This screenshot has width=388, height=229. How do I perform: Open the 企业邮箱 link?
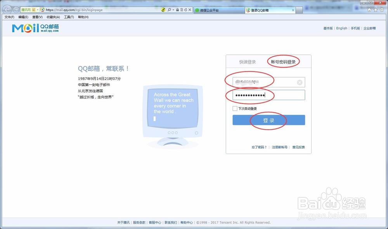coord(369,28)
